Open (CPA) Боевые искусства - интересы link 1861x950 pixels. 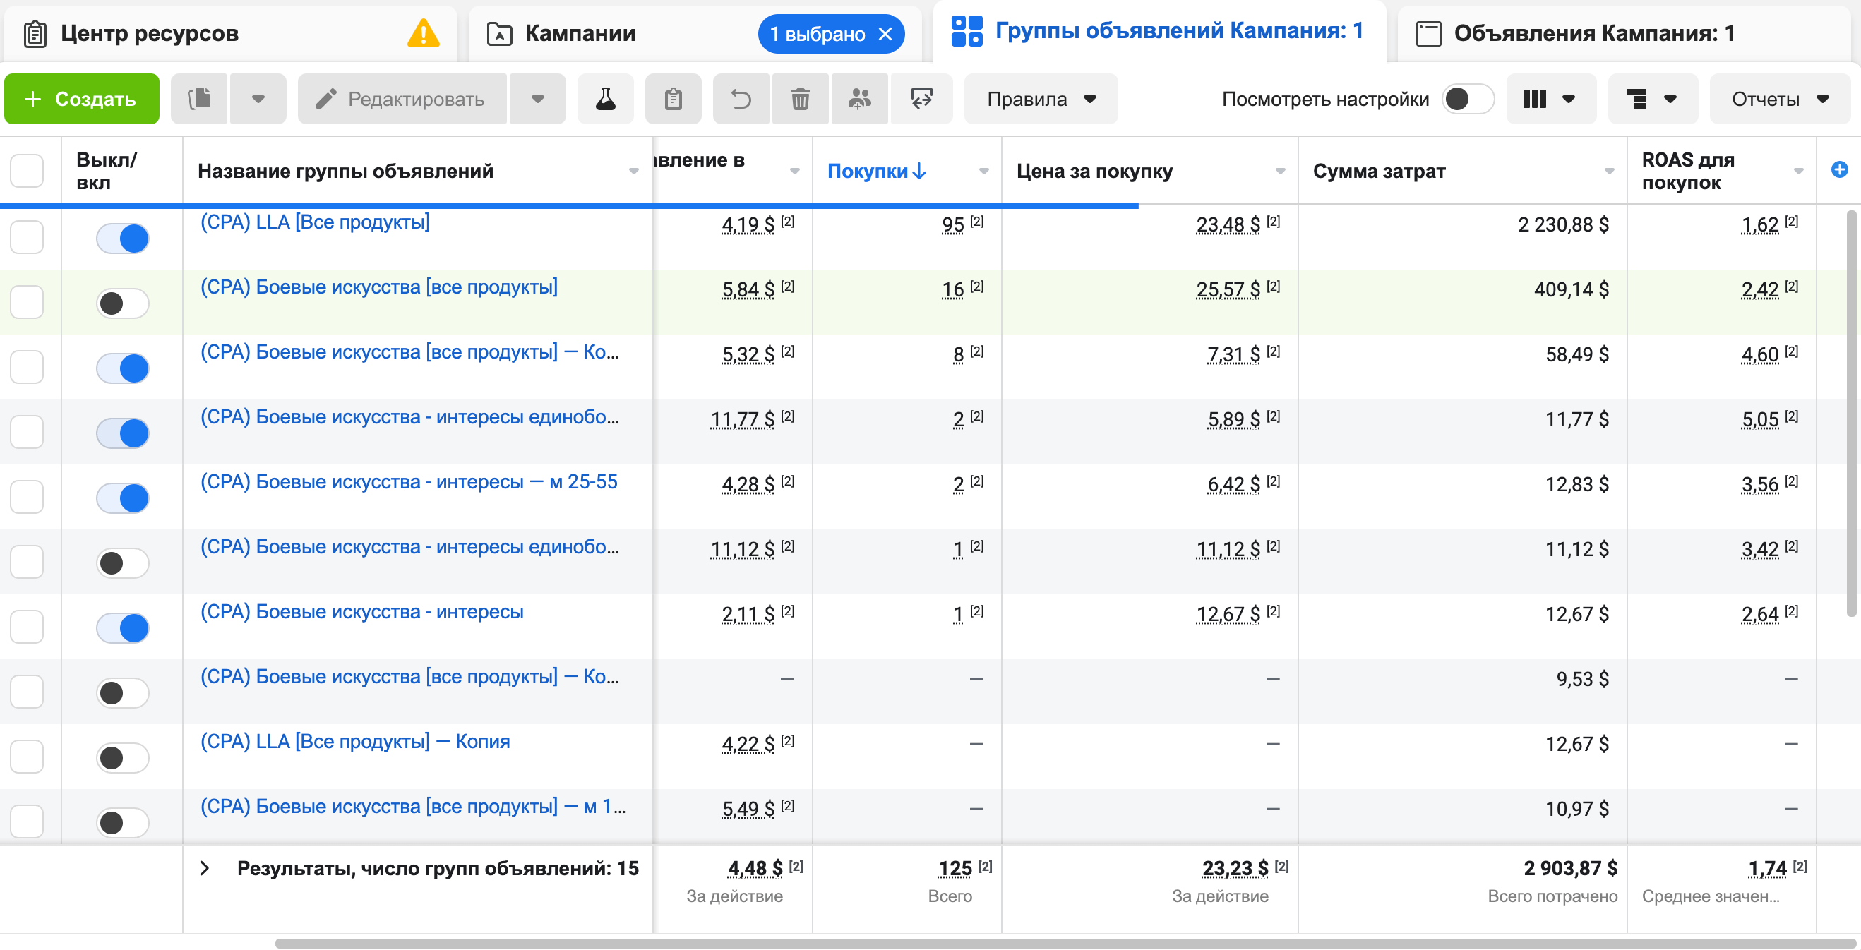point(361,612)
